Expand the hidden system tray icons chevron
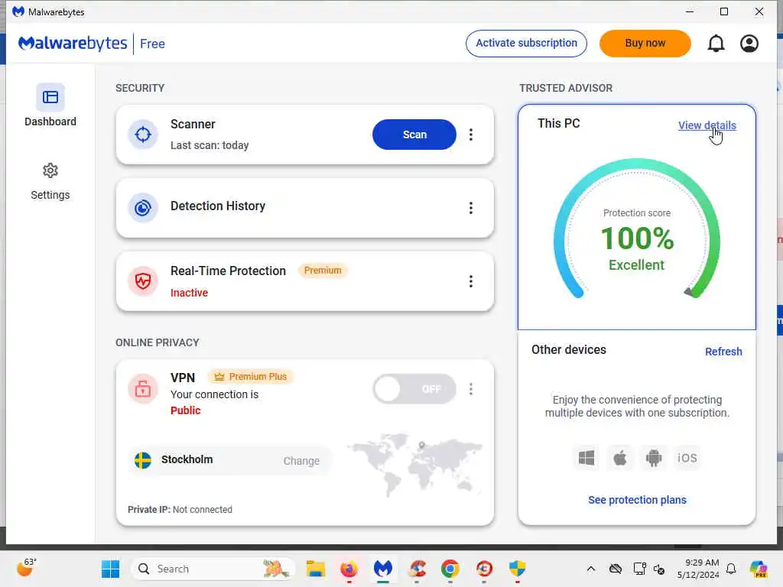This screenshot has width=783, height=587. [x=591, y=569]
